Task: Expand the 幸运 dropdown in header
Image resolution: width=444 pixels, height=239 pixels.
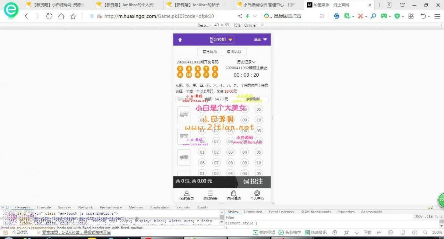Action: [x=261, y=40]
